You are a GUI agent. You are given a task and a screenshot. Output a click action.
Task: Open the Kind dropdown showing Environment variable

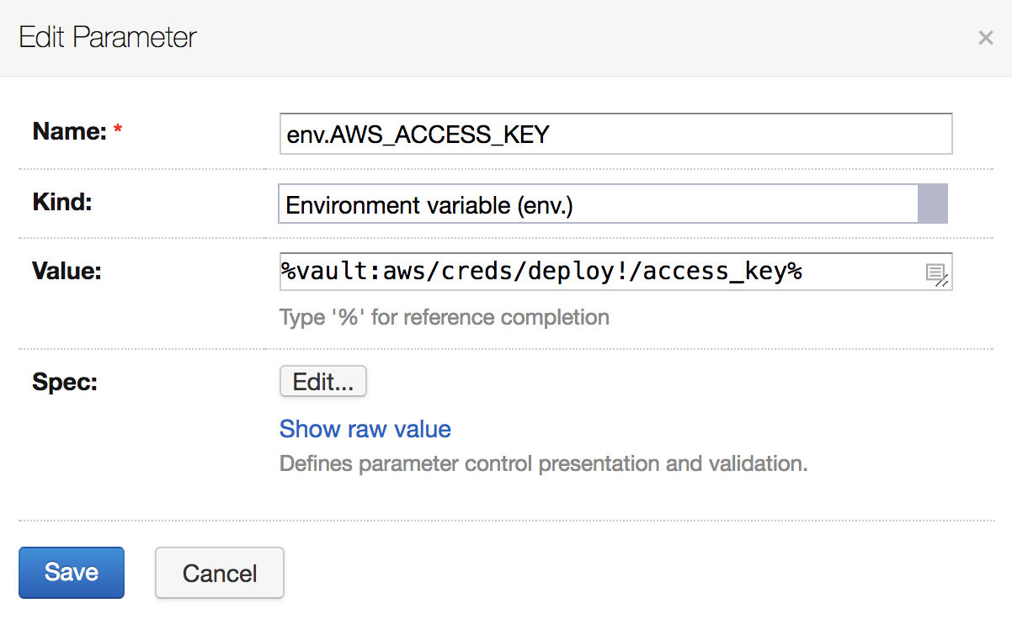pos(613,204)
